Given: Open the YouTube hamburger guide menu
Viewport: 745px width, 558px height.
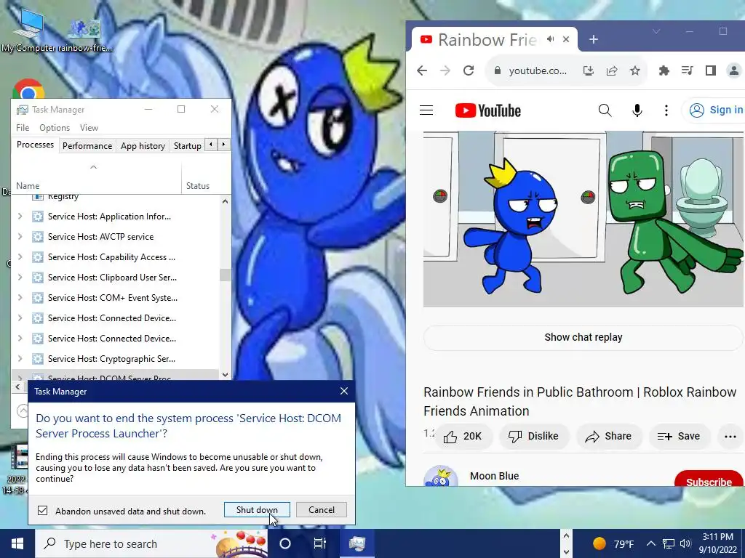Looking at the screenshot, I should [426, 110].
